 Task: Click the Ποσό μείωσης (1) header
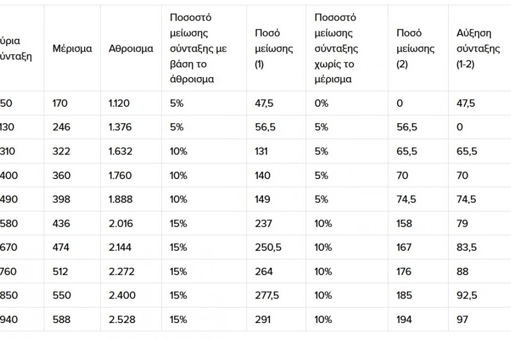[x=274, y=49]
